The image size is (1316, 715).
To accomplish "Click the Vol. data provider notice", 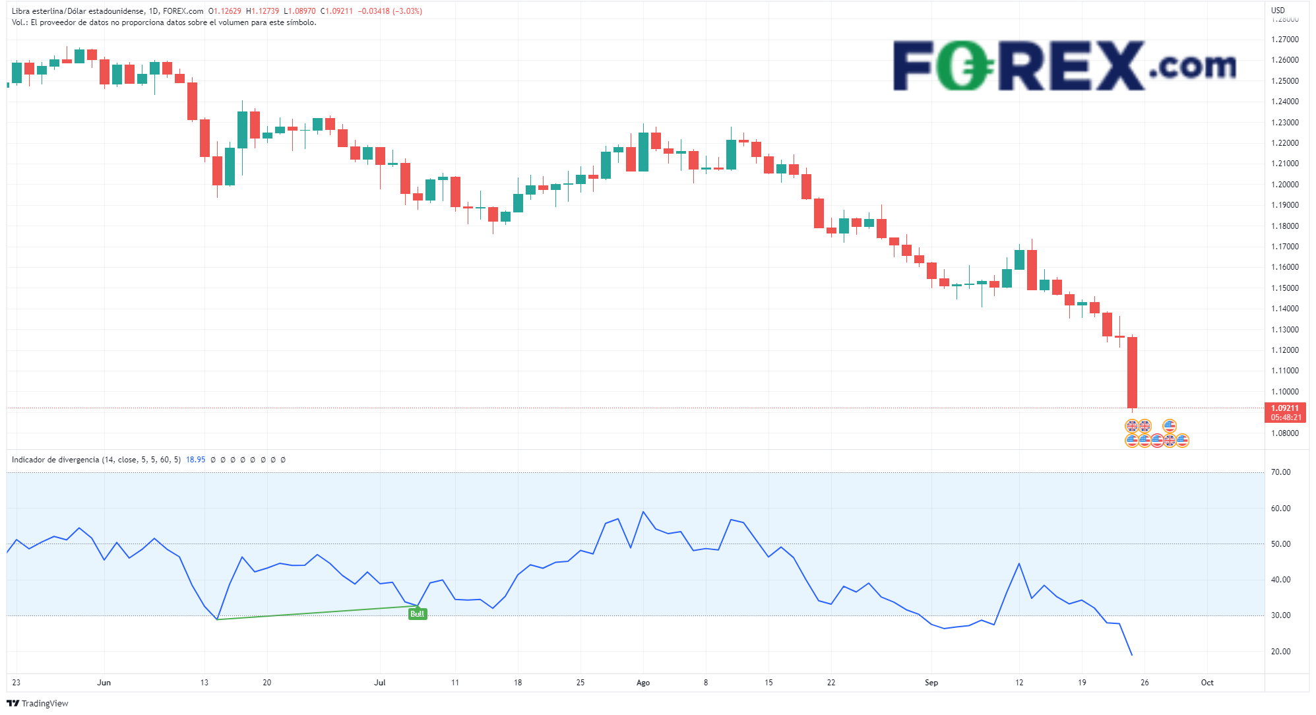I will 164,22.
